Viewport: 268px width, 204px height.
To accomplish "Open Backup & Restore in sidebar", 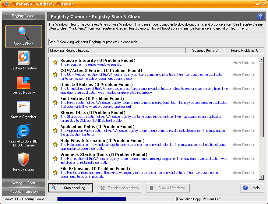I will (23, 61).
